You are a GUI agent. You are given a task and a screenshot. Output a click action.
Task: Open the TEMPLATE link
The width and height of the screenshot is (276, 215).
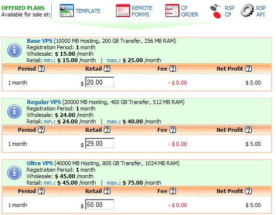point(88,11)
